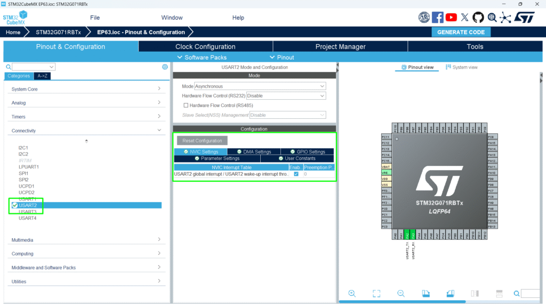Open the DMA Settings tab
546x306 pixels.
254,152
